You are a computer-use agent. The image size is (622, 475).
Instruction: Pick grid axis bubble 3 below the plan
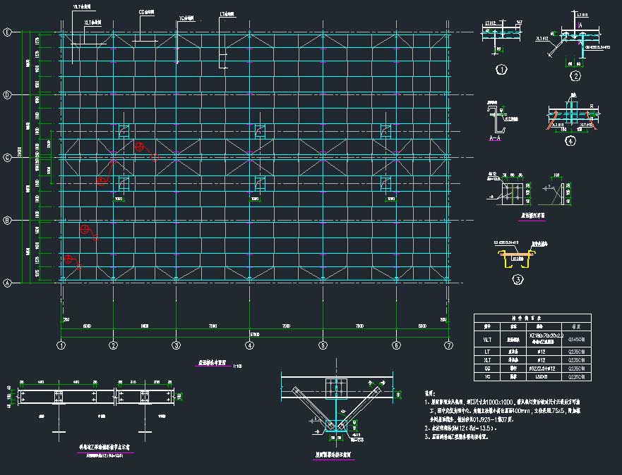point(176,345)
